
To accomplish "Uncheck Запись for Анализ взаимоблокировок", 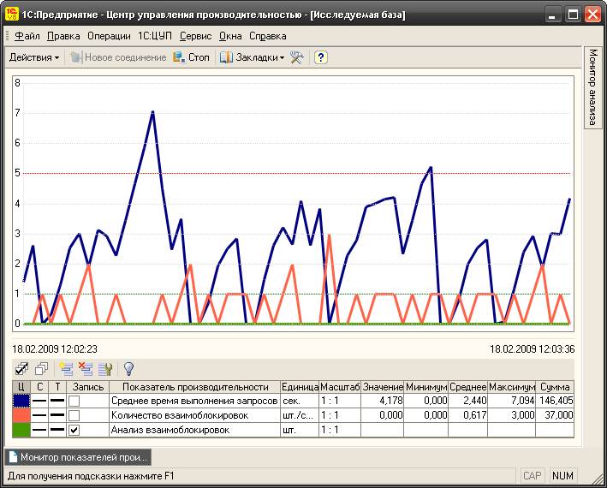I will [x=74, y=430].
